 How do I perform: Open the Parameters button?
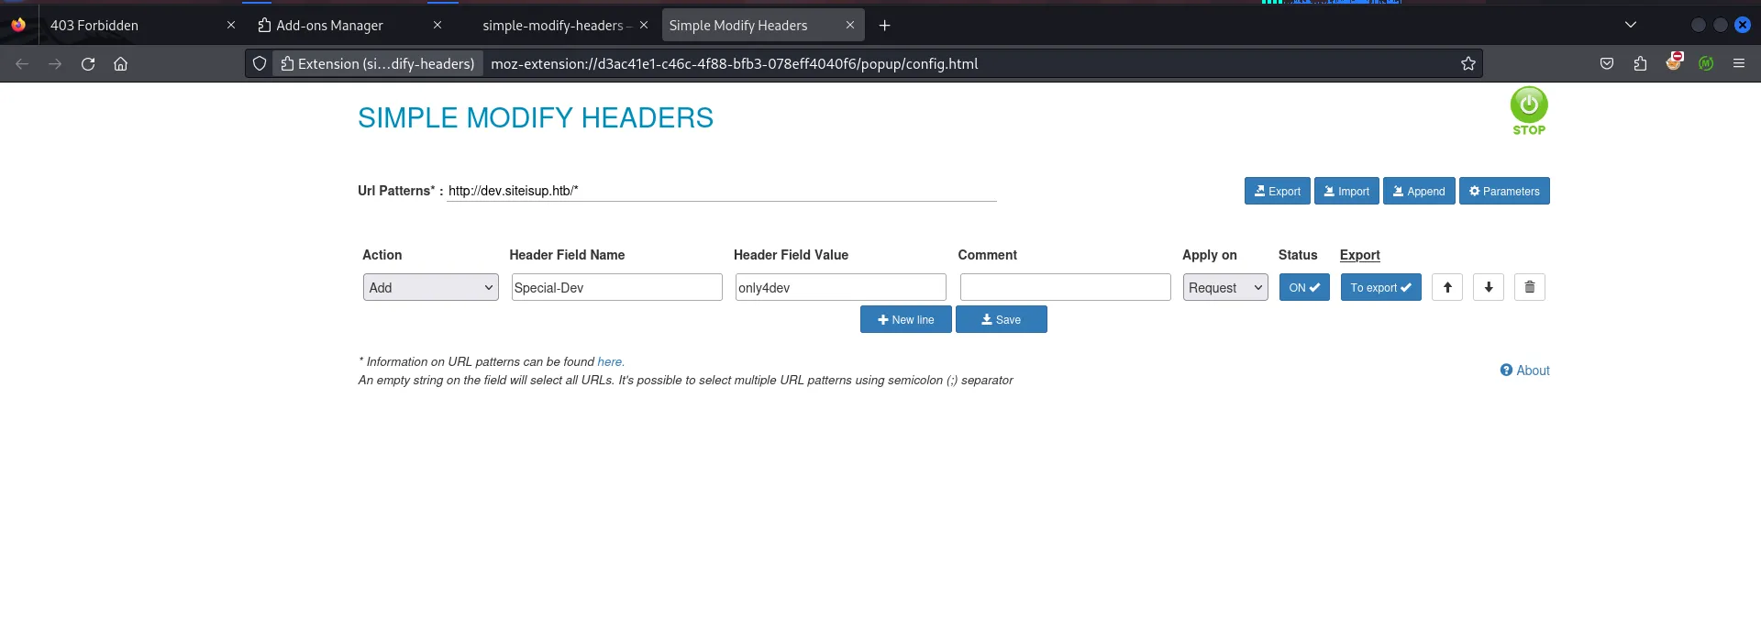(1504, 191)
